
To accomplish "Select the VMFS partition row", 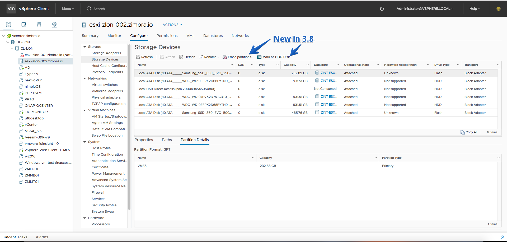I will click(x=316, y=166).
